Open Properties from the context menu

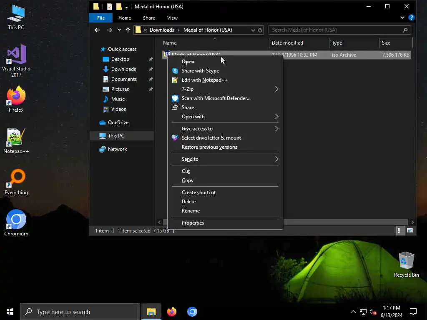pyautogui.click(x=225, y=223)
